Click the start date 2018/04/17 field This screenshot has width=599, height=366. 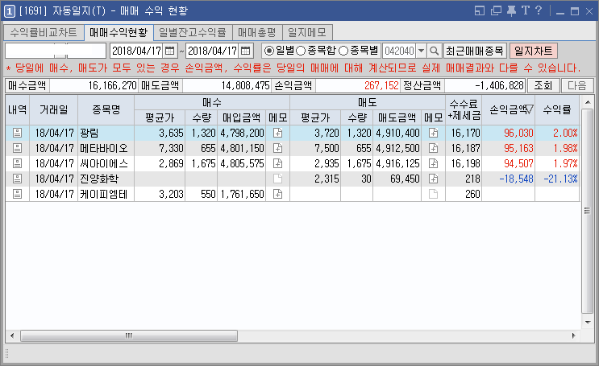137,51
